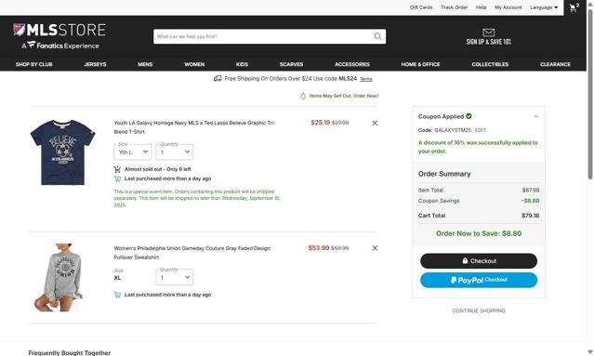Open the Scarves menu
The width and height of the screenshot is (594, 356).
click(291, 64)
